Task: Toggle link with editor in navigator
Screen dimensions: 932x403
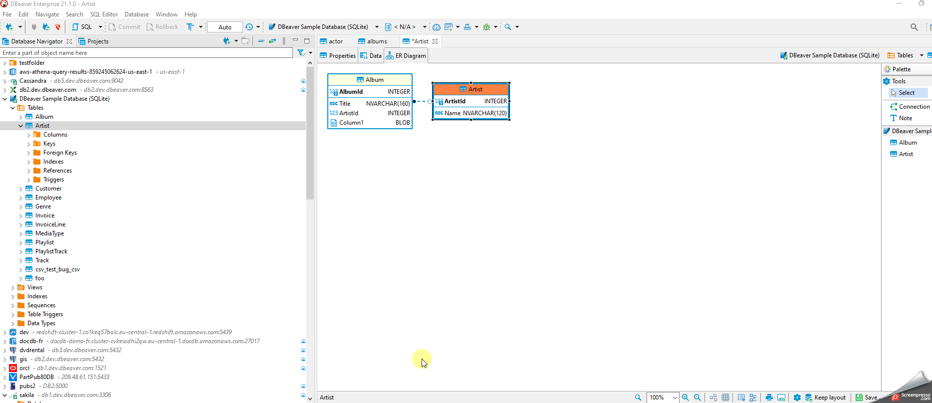Action: click(x=272, y=41)
